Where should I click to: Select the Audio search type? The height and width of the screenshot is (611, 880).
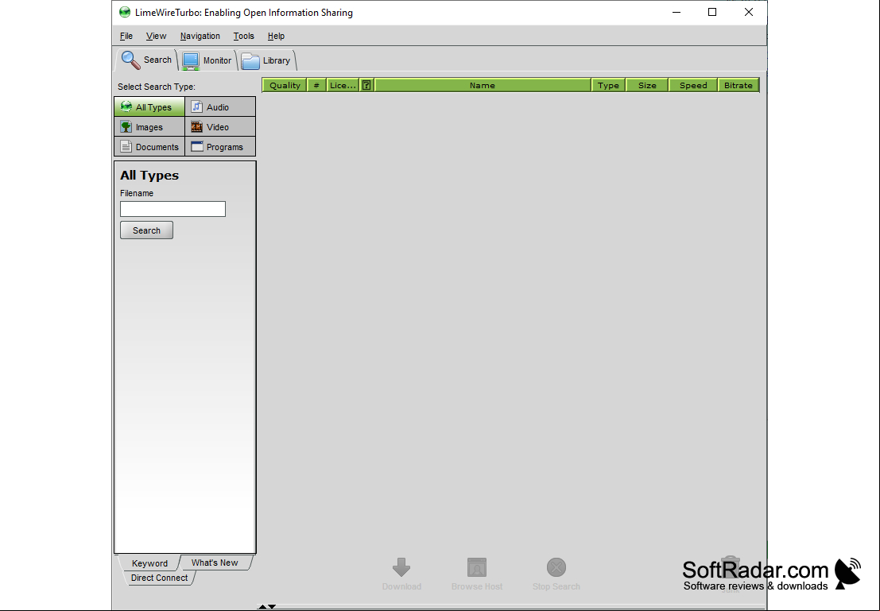click(x=220, y=106)
